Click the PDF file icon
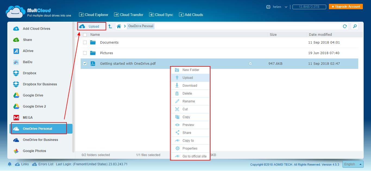Screen dimensions: 371x171 [93, 64]
